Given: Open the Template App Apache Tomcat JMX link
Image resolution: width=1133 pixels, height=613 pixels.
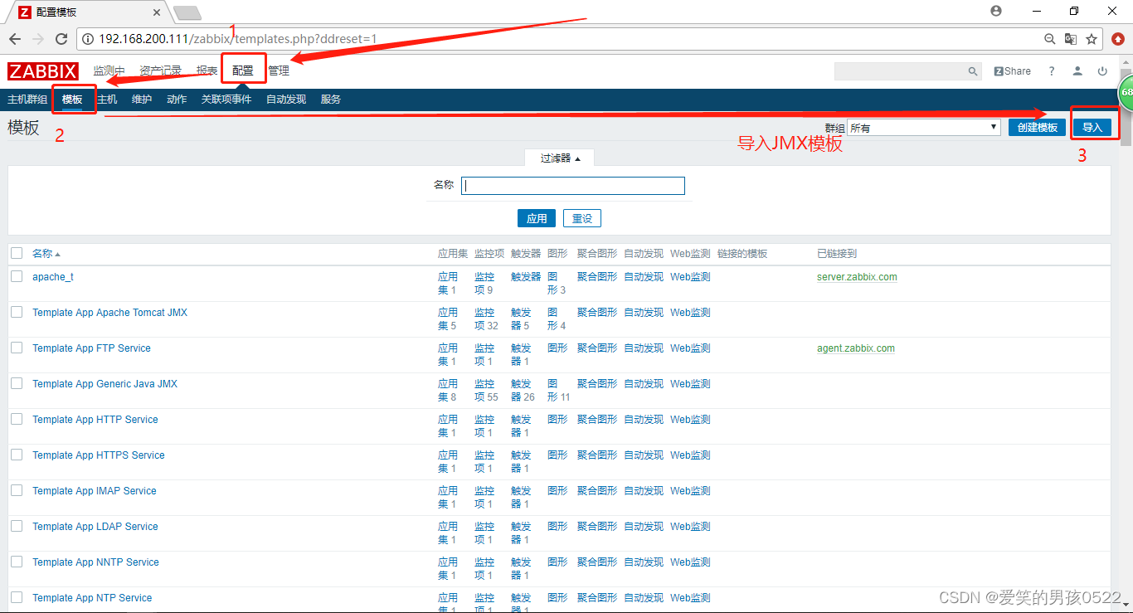Looking at the screenshot, I should [x=109, y=312].
